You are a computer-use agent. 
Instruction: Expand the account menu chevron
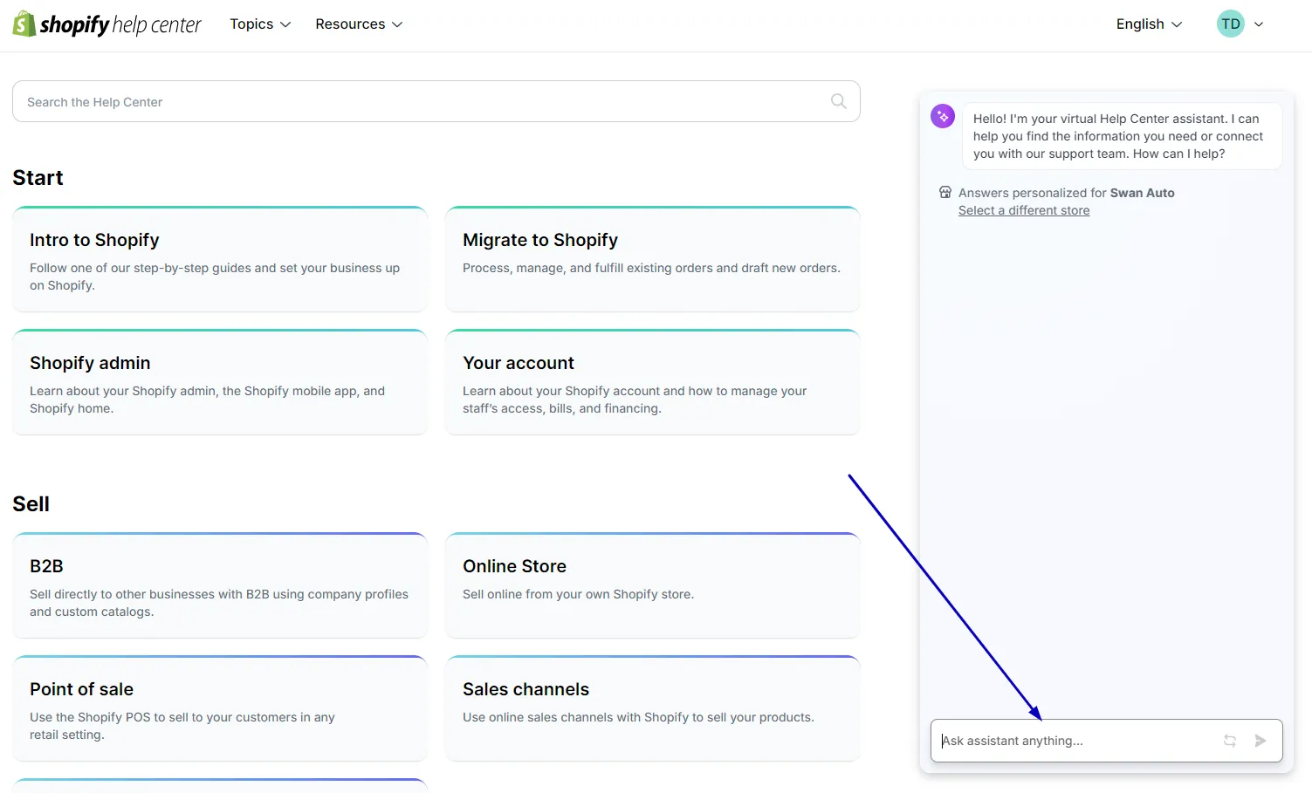coord(1259,24)
